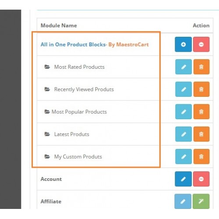Edit the Most Rated Products module
Screen dimensions: 219x219
[x=184, y=67]
